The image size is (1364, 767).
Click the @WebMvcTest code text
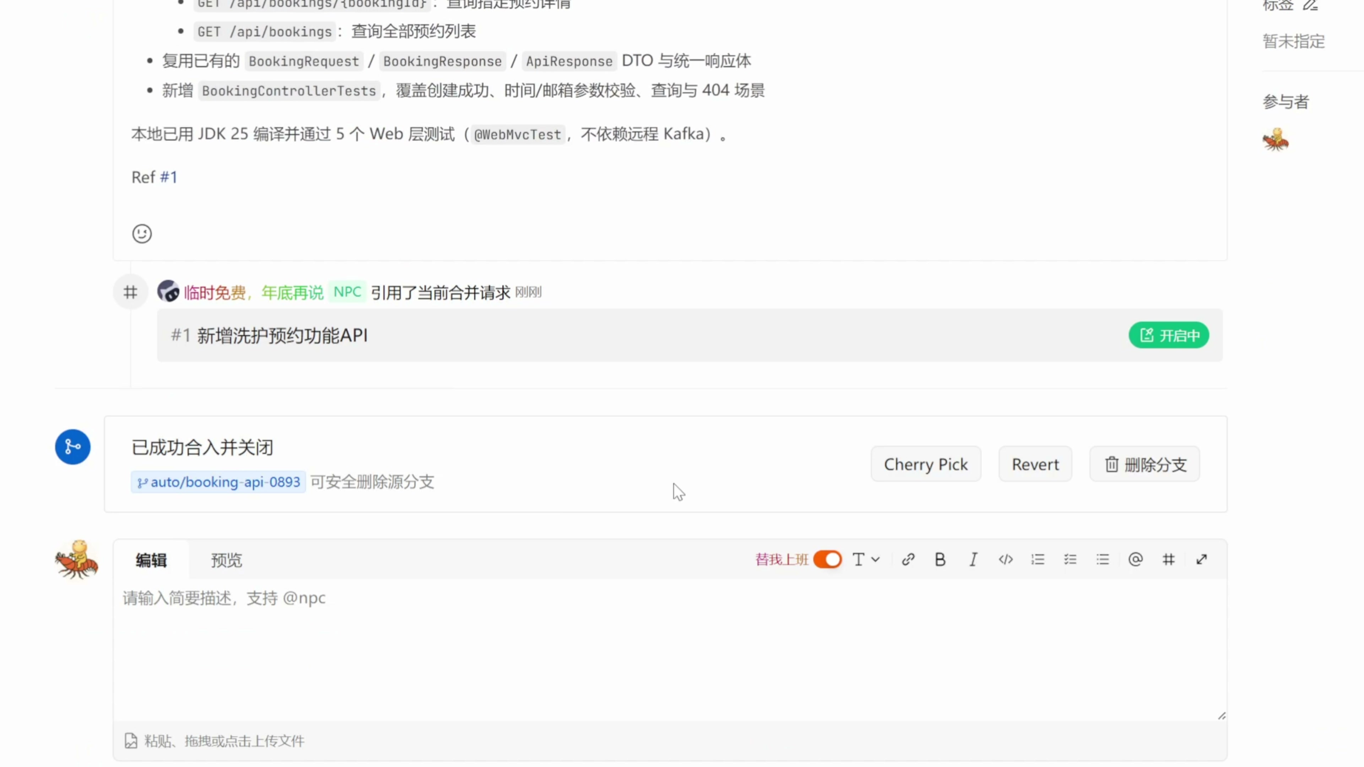[x=517, y=135]
